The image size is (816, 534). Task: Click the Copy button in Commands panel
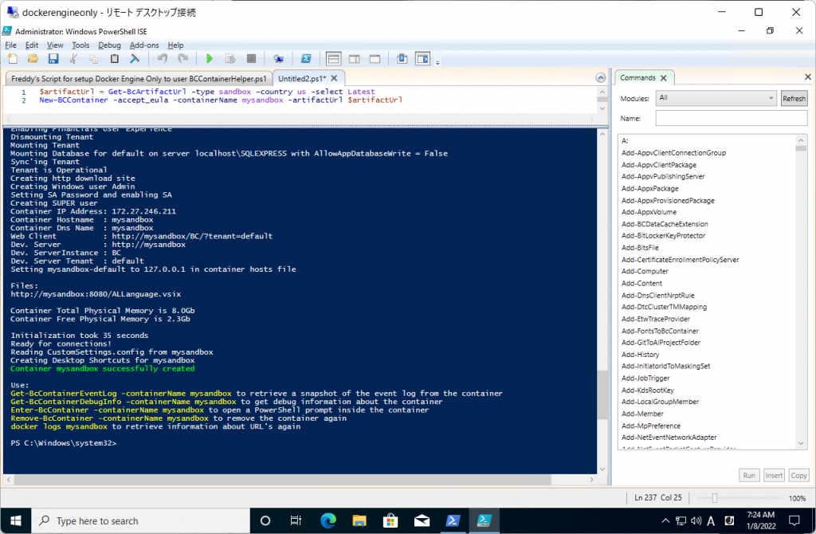(x=798, y=475)
